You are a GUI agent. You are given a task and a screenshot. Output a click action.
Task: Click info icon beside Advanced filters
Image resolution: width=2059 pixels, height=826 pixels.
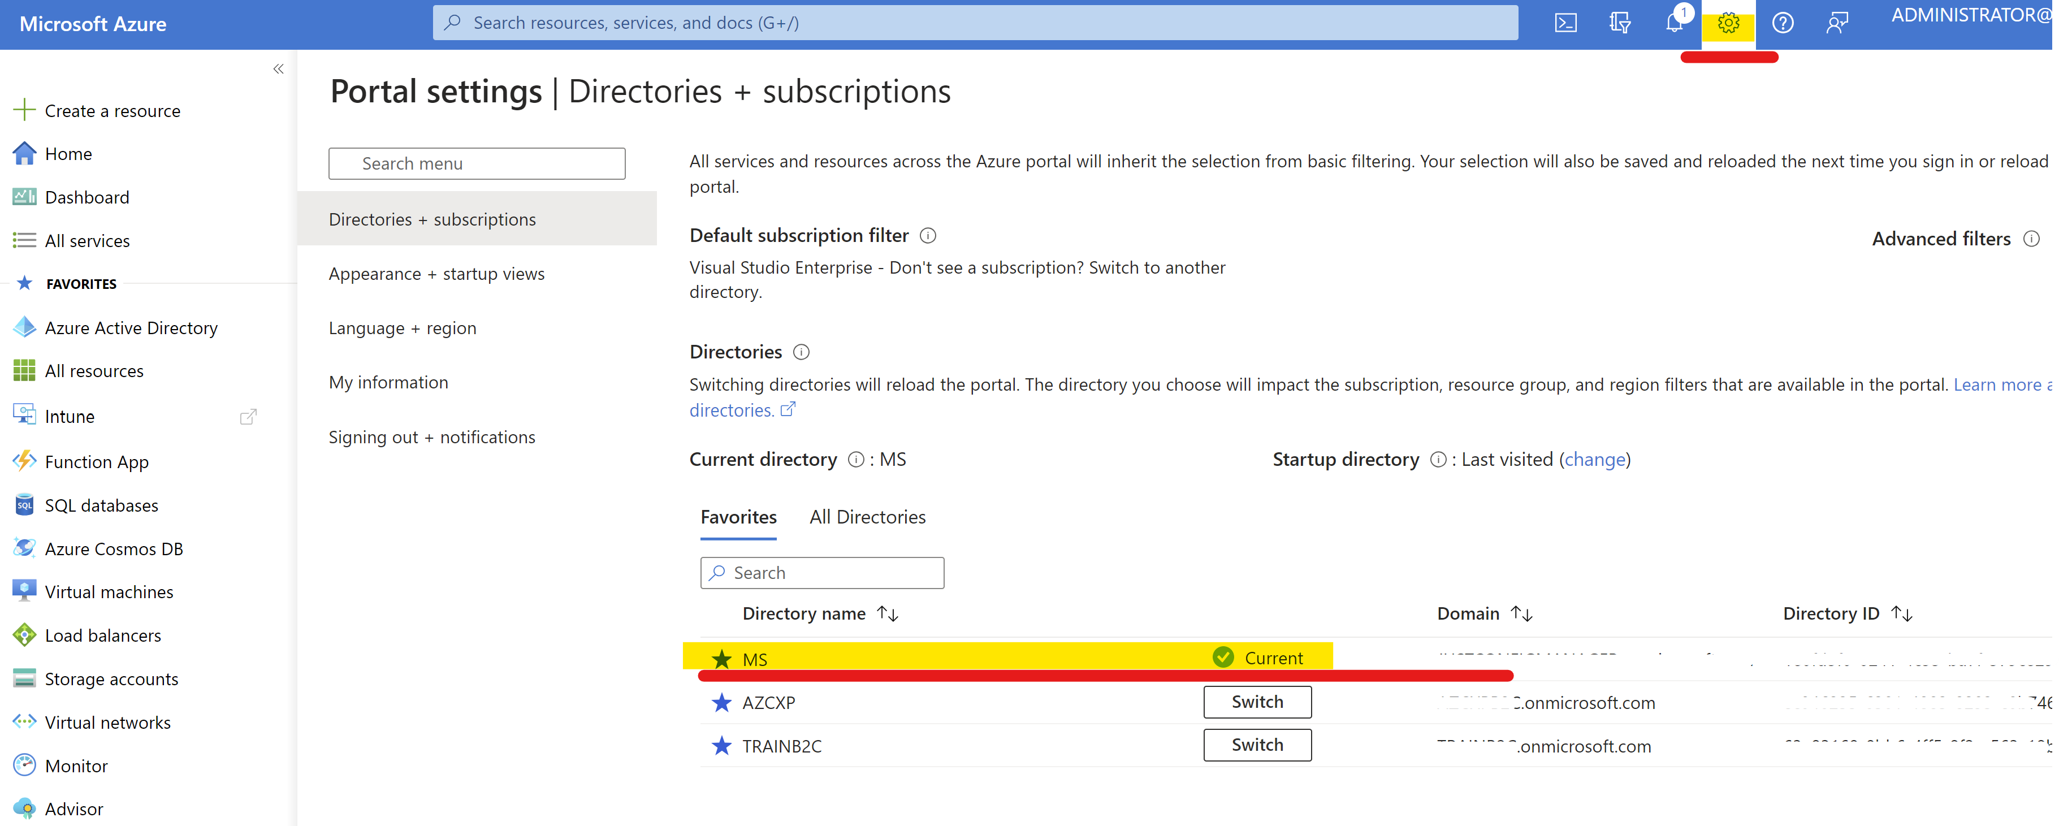click(x=2031, y=239)
